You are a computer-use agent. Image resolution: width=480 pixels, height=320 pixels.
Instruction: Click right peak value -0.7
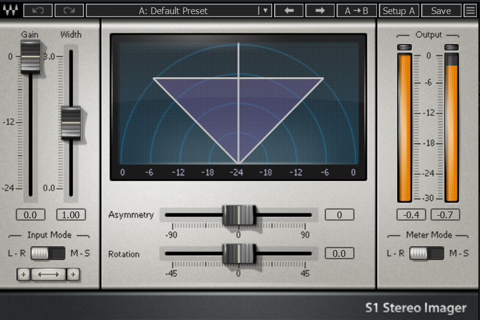click(x=445, y=215)
